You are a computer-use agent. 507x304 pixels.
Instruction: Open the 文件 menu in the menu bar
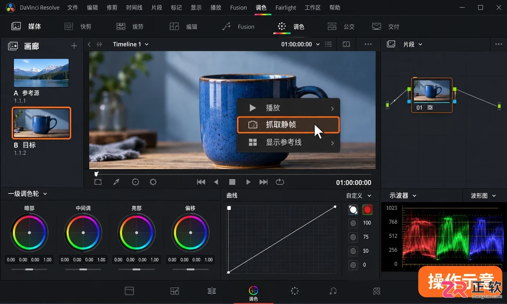point(72,7)
